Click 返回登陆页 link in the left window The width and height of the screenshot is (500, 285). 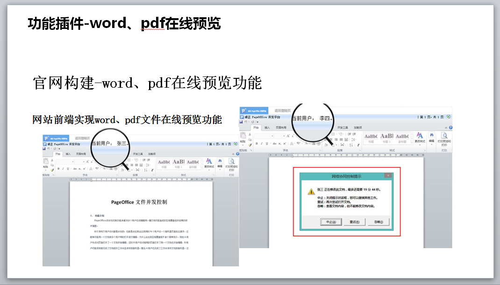[x=83, y=138]
